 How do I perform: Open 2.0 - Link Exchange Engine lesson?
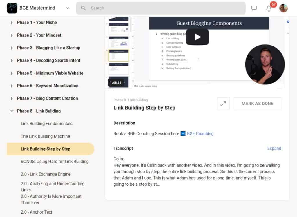click(46, 174)
